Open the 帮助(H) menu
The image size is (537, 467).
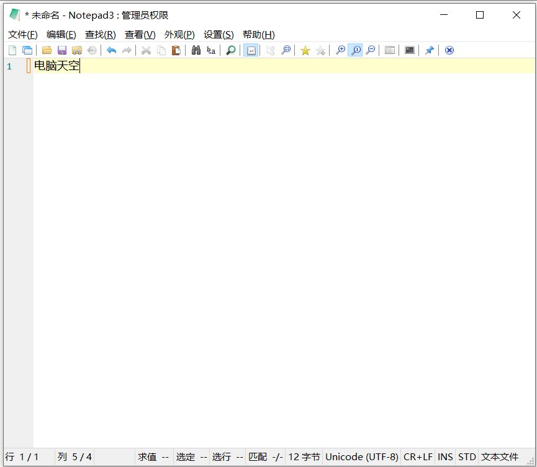259,35
